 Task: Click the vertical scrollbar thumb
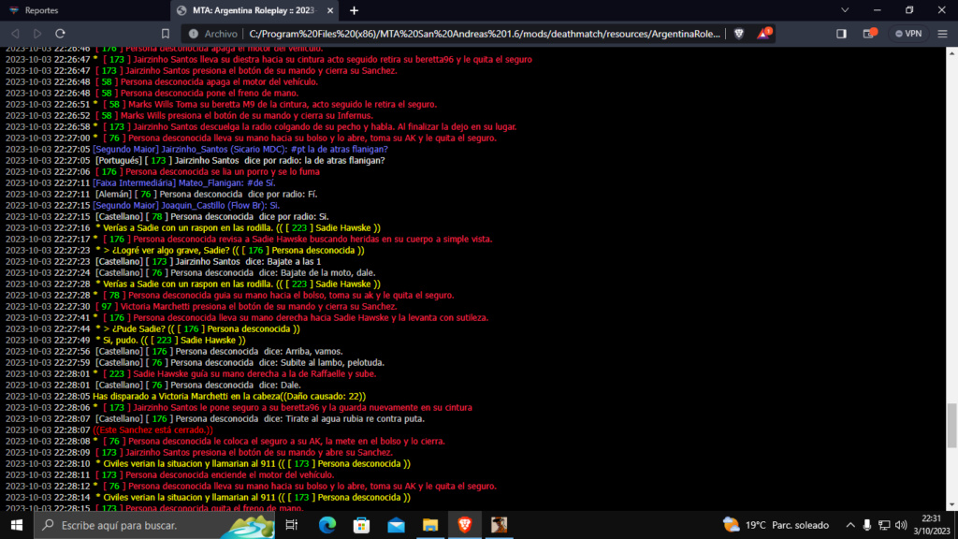click(x=951, y=426)
